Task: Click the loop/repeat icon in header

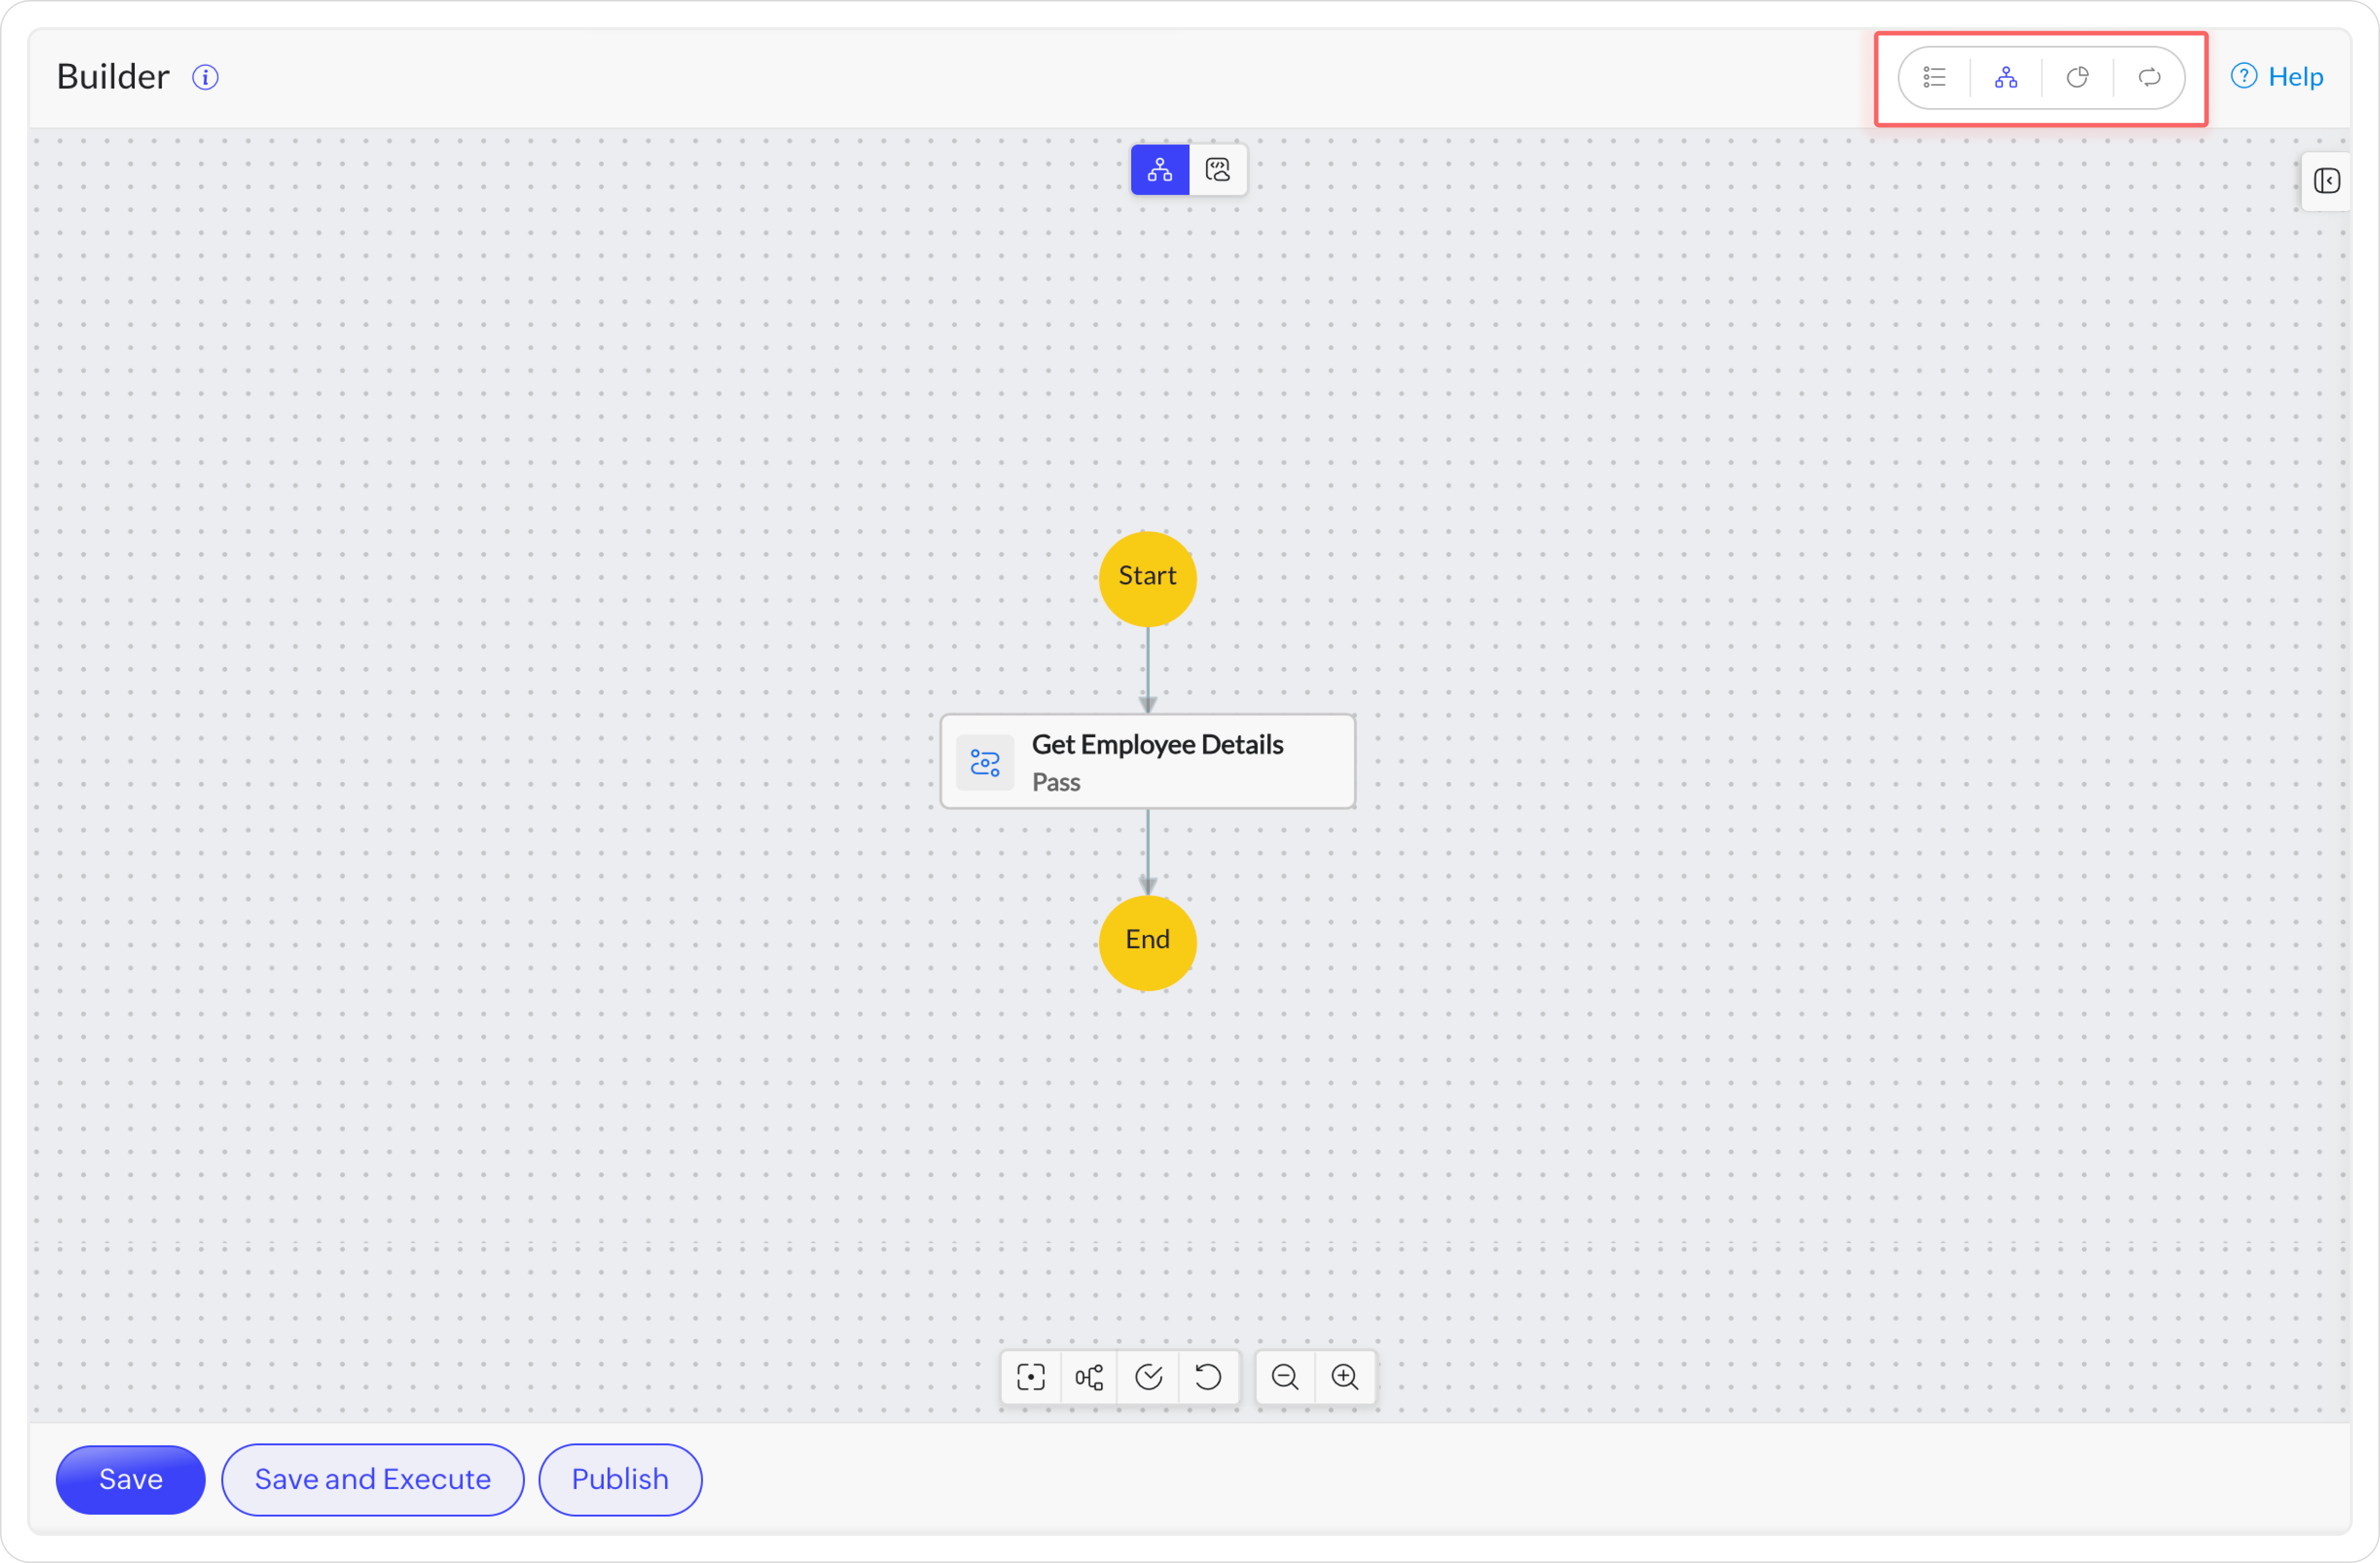Action: (2149, 78)
